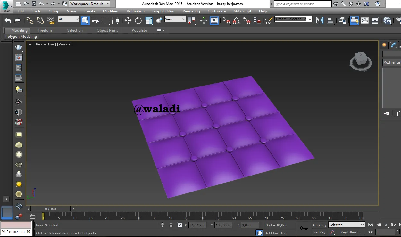Open the Select by Name list
This screenshot has width=401, height=237.
click(x=95, y=20)
